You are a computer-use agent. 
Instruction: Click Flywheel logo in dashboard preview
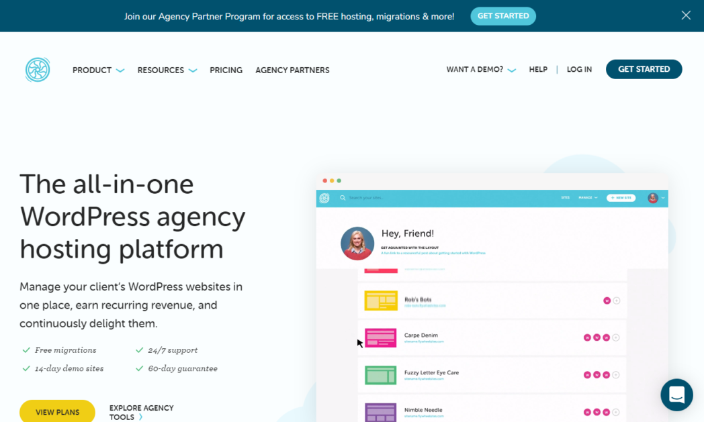(x=324, y=198)
